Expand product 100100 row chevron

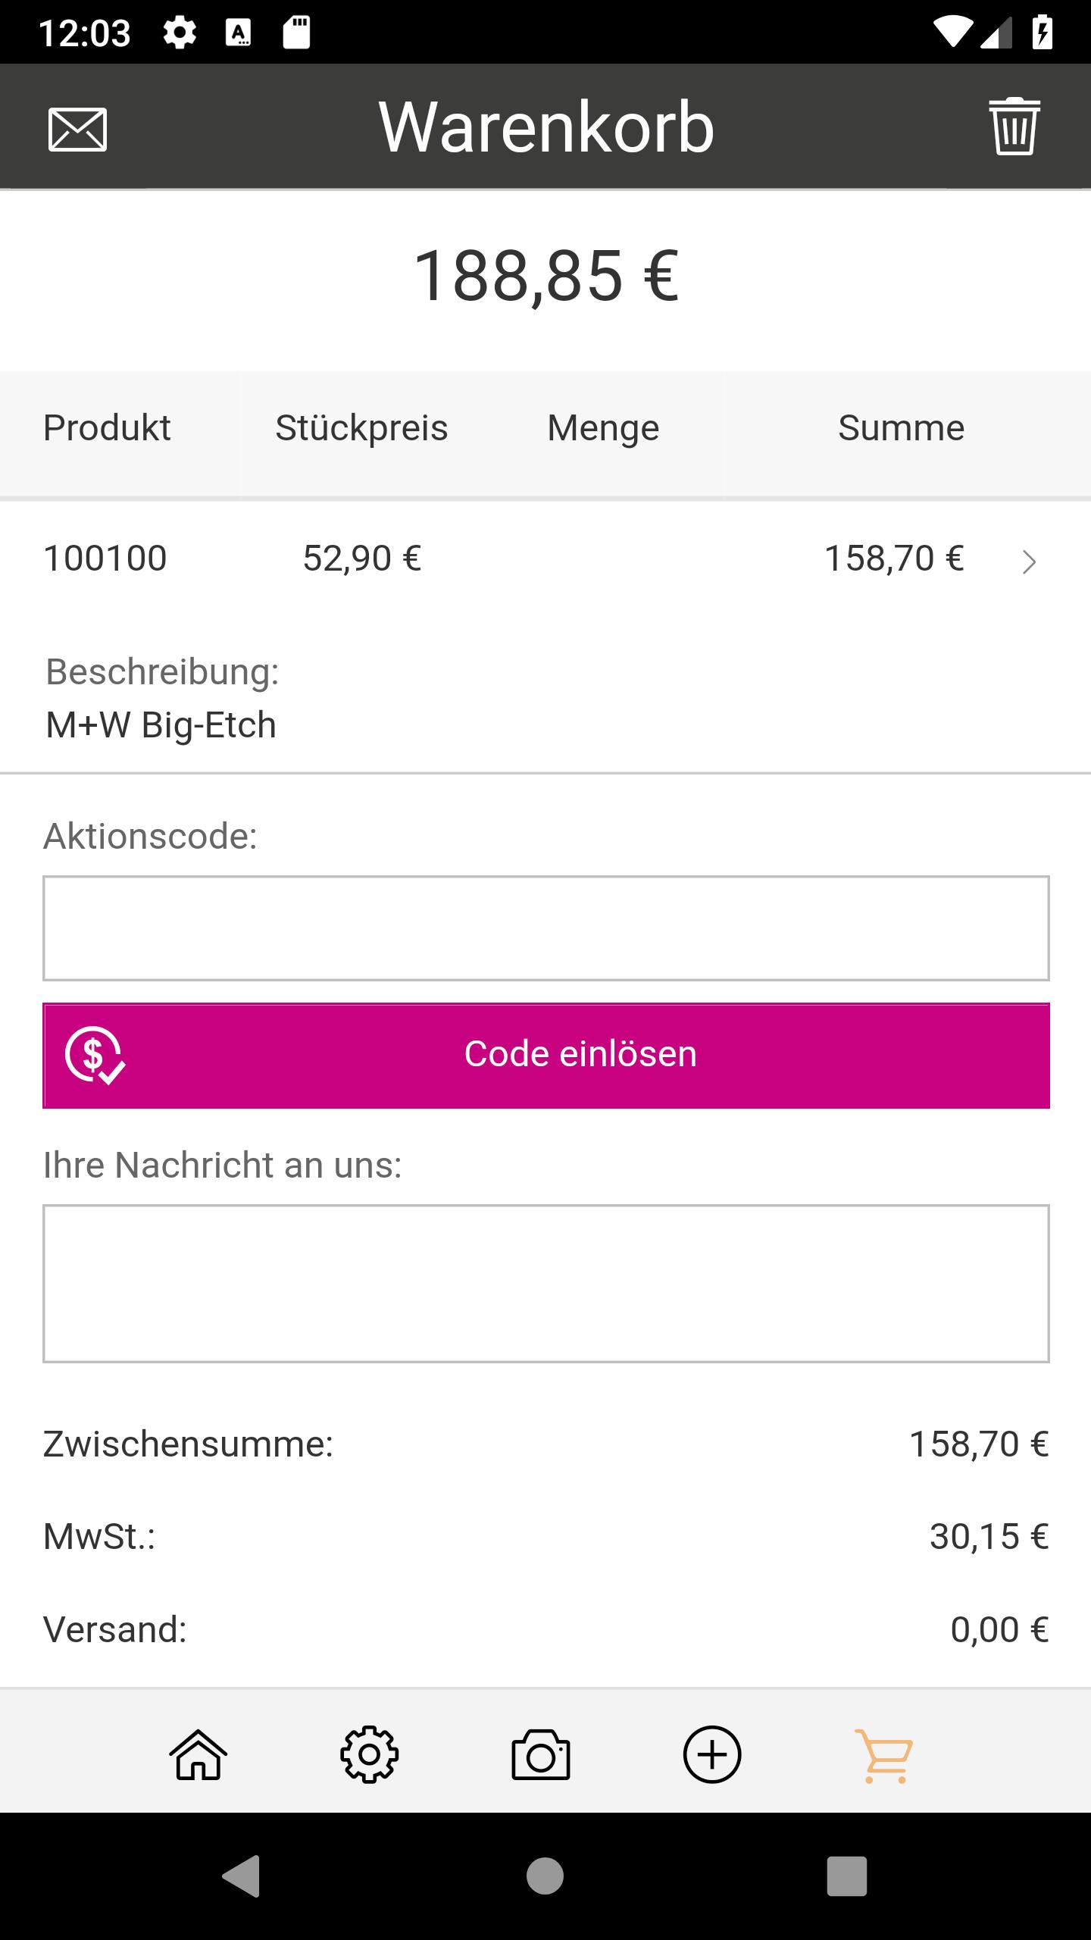[x=1028, y=562]
